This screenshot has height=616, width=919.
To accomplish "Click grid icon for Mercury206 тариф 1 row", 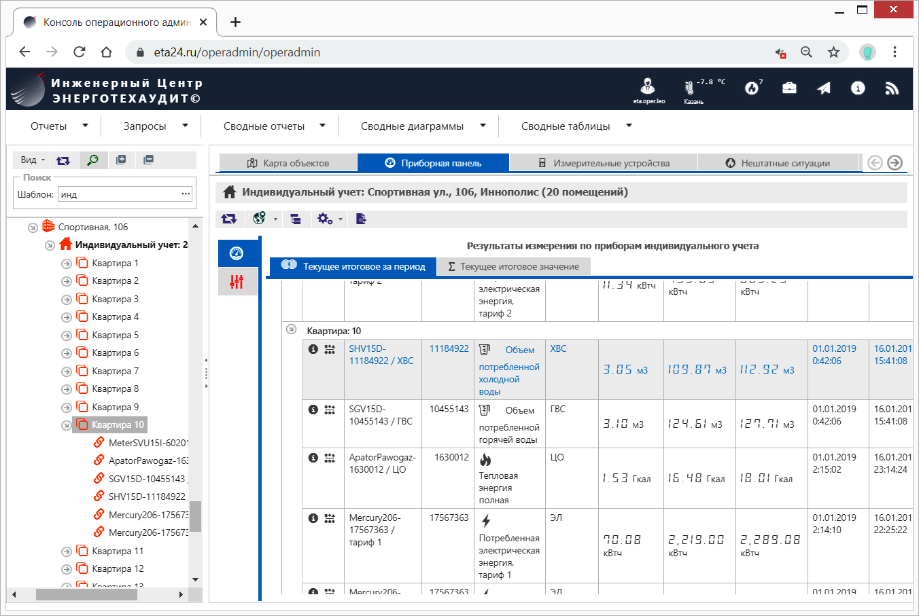I will tap(330, 518).
